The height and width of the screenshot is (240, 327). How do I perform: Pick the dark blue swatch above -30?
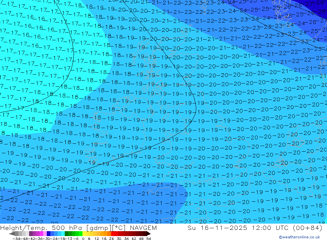[x=49, y=233]
